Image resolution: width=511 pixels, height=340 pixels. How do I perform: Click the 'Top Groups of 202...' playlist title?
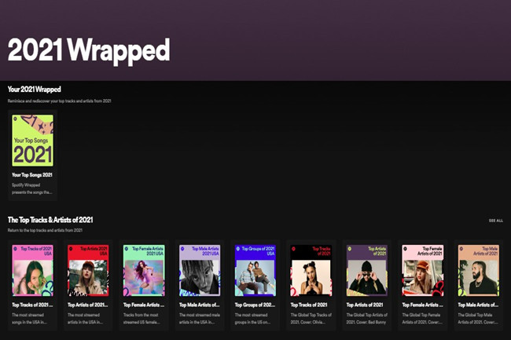(255, 305)
